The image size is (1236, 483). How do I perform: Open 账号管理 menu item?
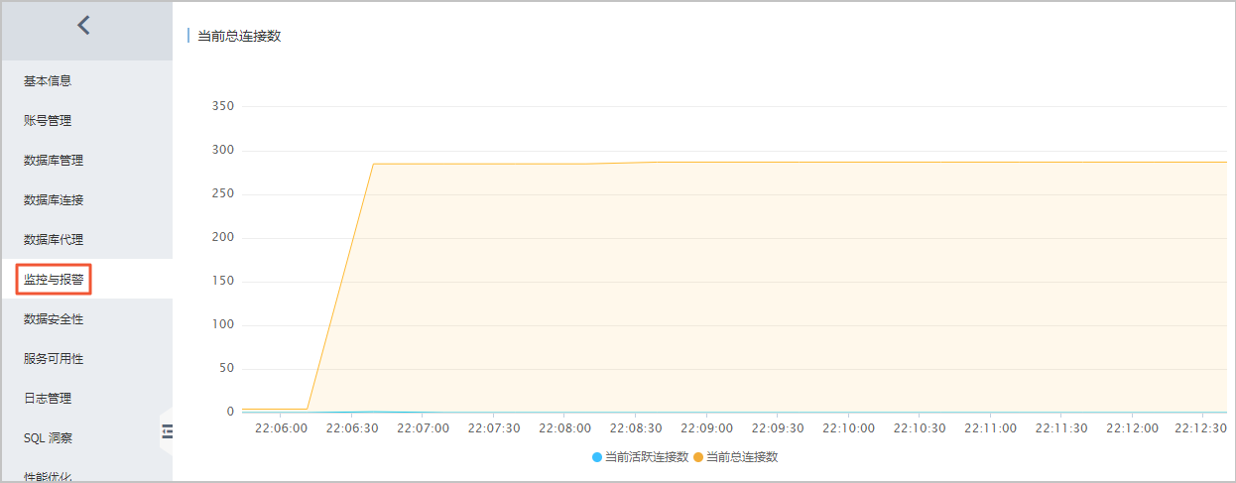(48, 121)
